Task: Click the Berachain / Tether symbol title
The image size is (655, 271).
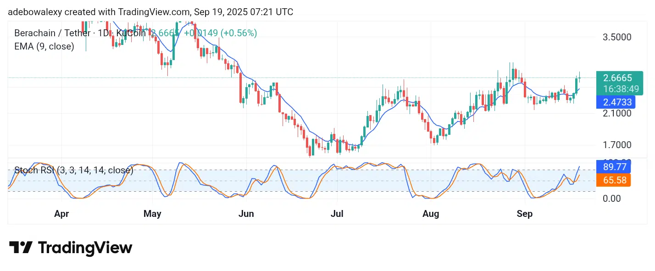Action: tap(50, 33)
